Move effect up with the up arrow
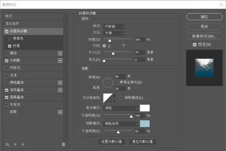Viewport: 226px width, 151px height. point(15,144)
